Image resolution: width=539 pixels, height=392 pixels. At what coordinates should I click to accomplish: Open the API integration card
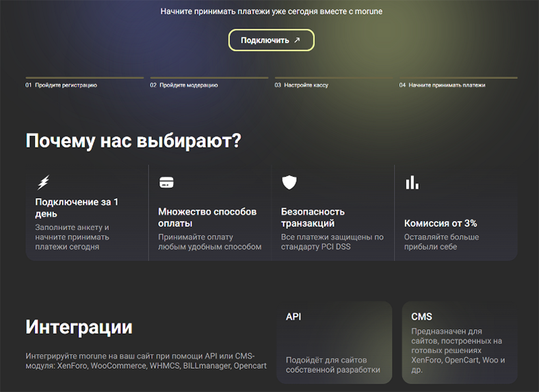(x=334, y=342)
